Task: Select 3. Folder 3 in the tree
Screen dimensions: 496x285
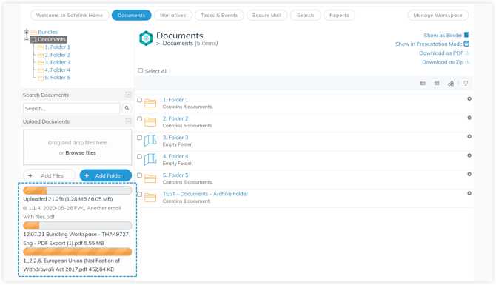Action: [x=57, y=62]
